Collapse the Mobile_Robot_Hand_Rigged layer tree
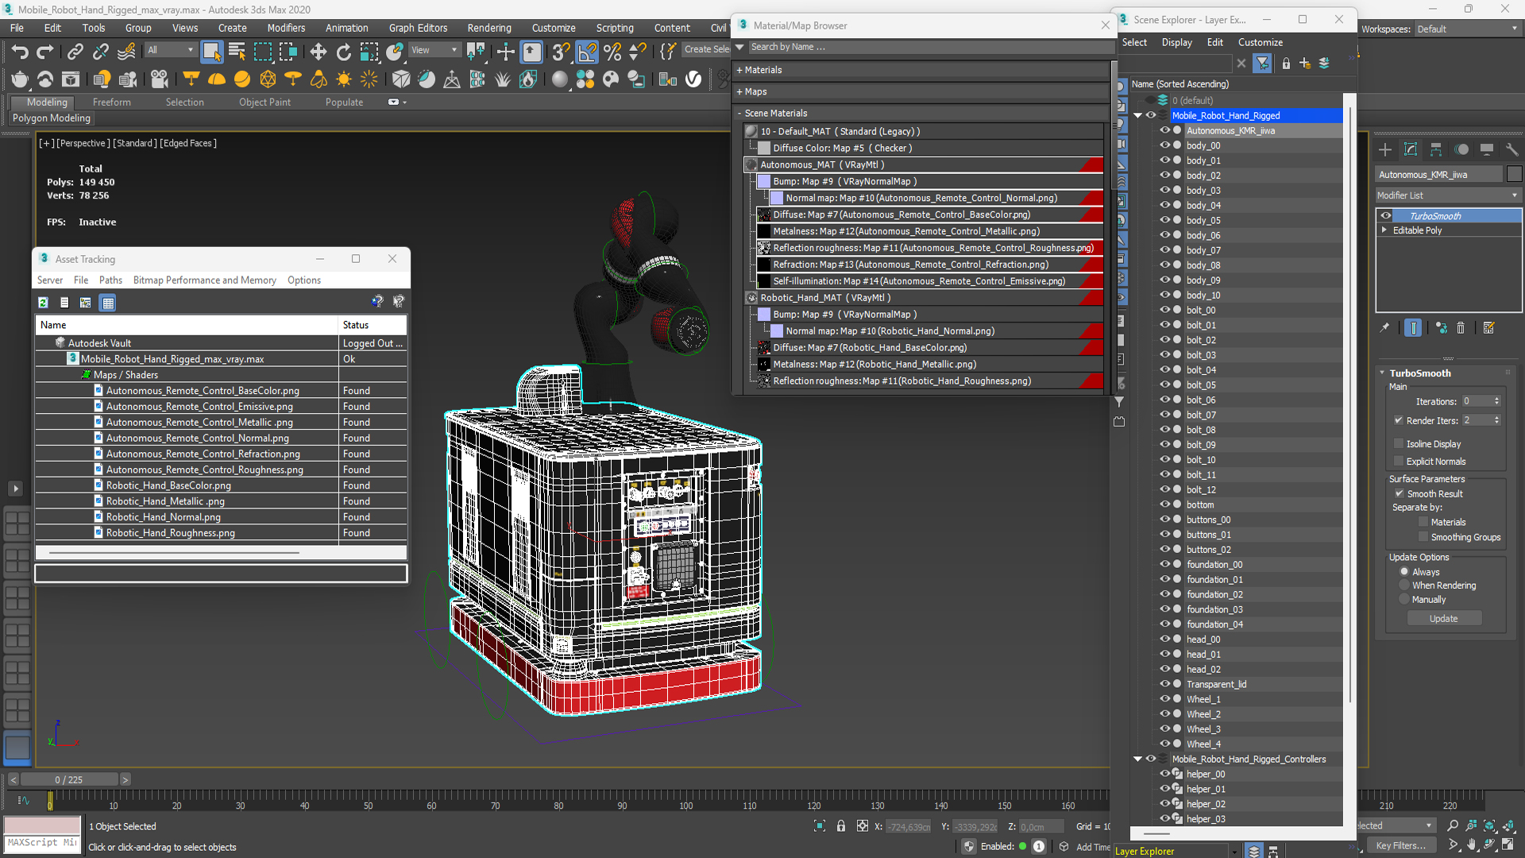 (x=1137, y=116)
